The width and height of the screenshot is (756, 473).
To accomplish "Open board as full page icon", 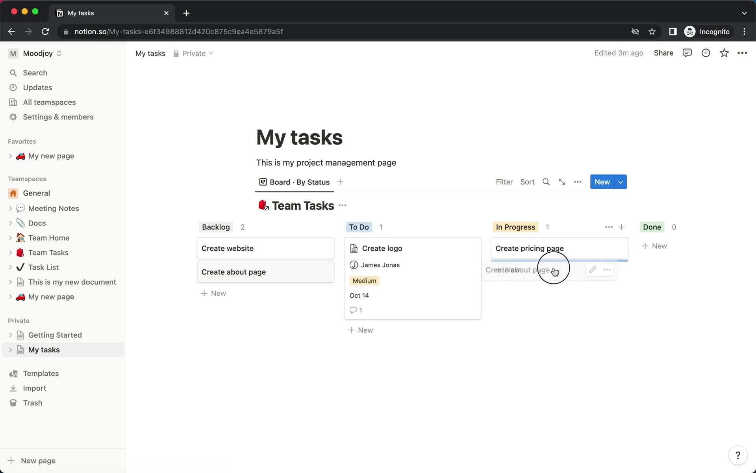I will tap(562, 182).
